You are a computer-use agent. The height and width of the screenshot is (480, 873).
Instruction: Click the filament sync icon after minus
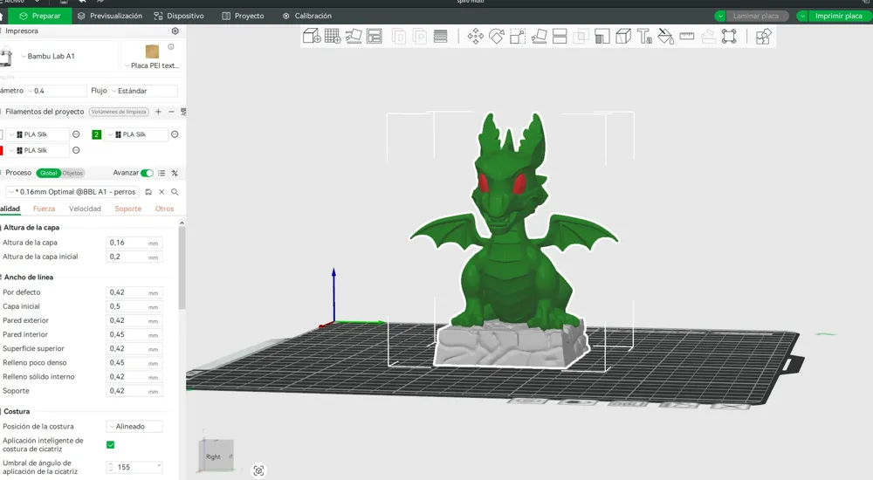click(x=183, y=112)
